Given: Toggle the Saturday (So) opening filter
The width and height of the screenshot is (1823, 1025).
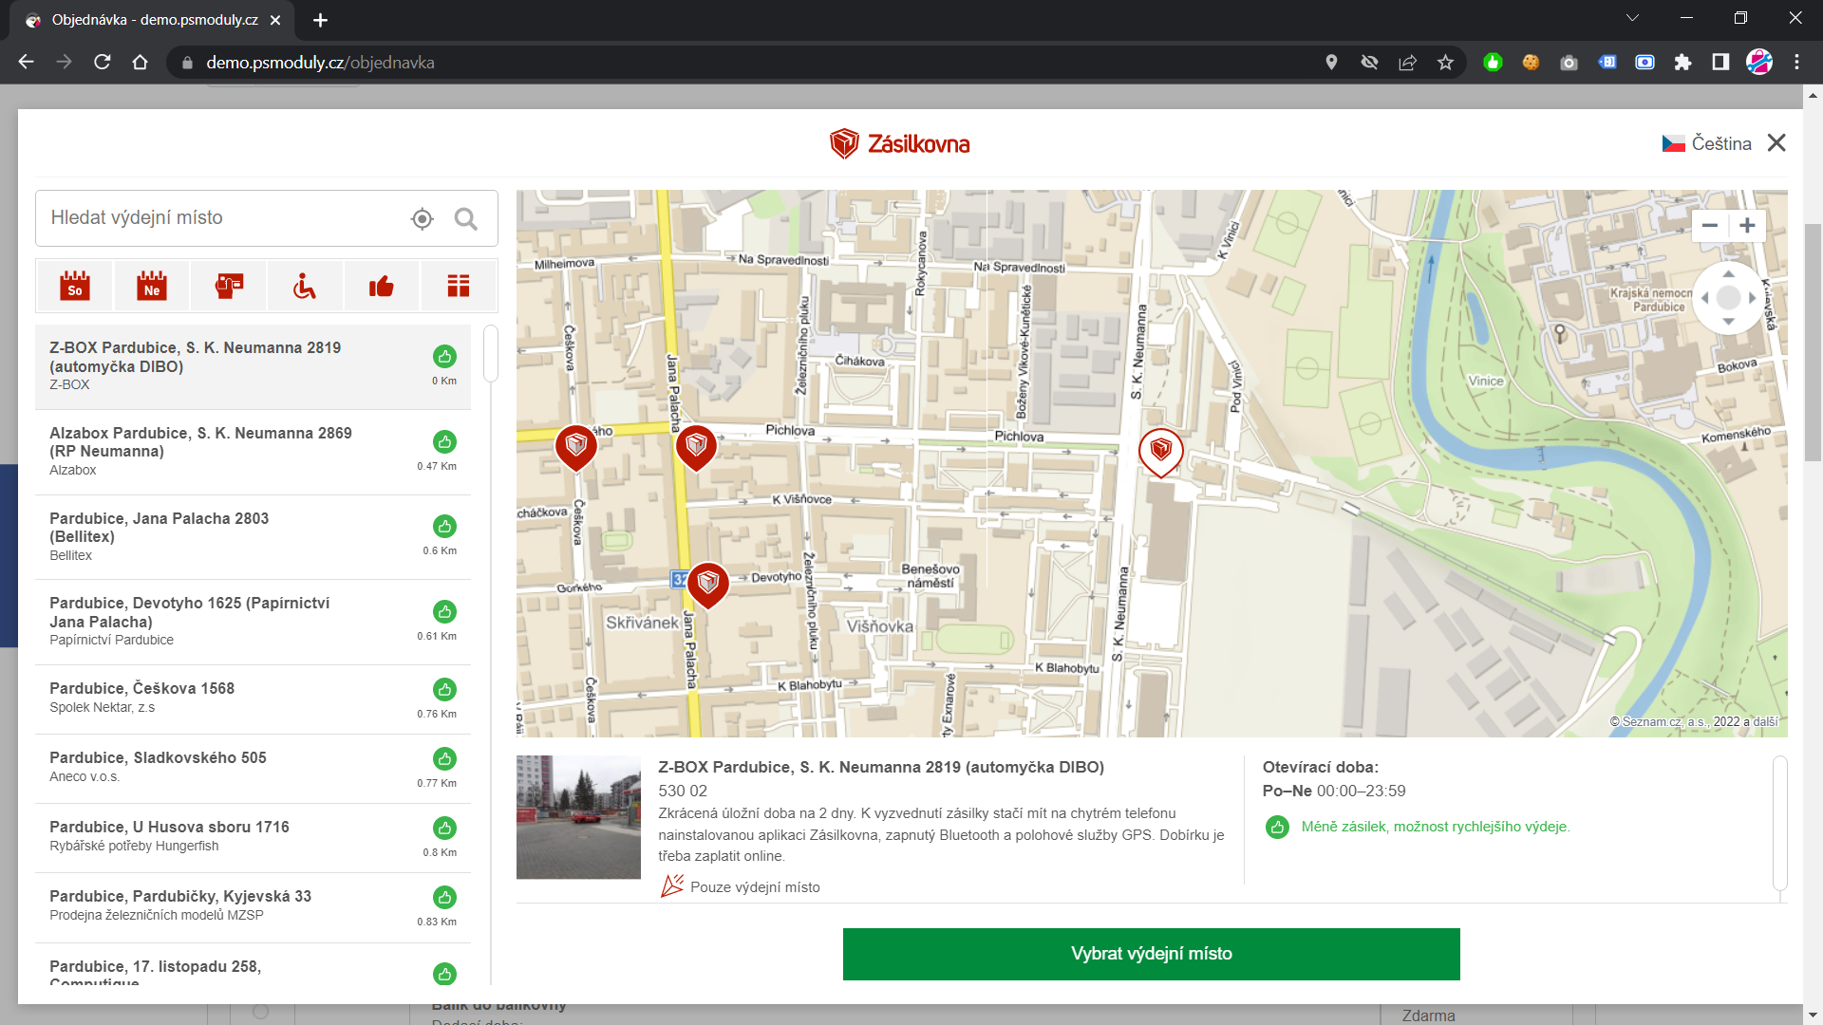Looking at the screenshot, I should [x=75, y=286].
